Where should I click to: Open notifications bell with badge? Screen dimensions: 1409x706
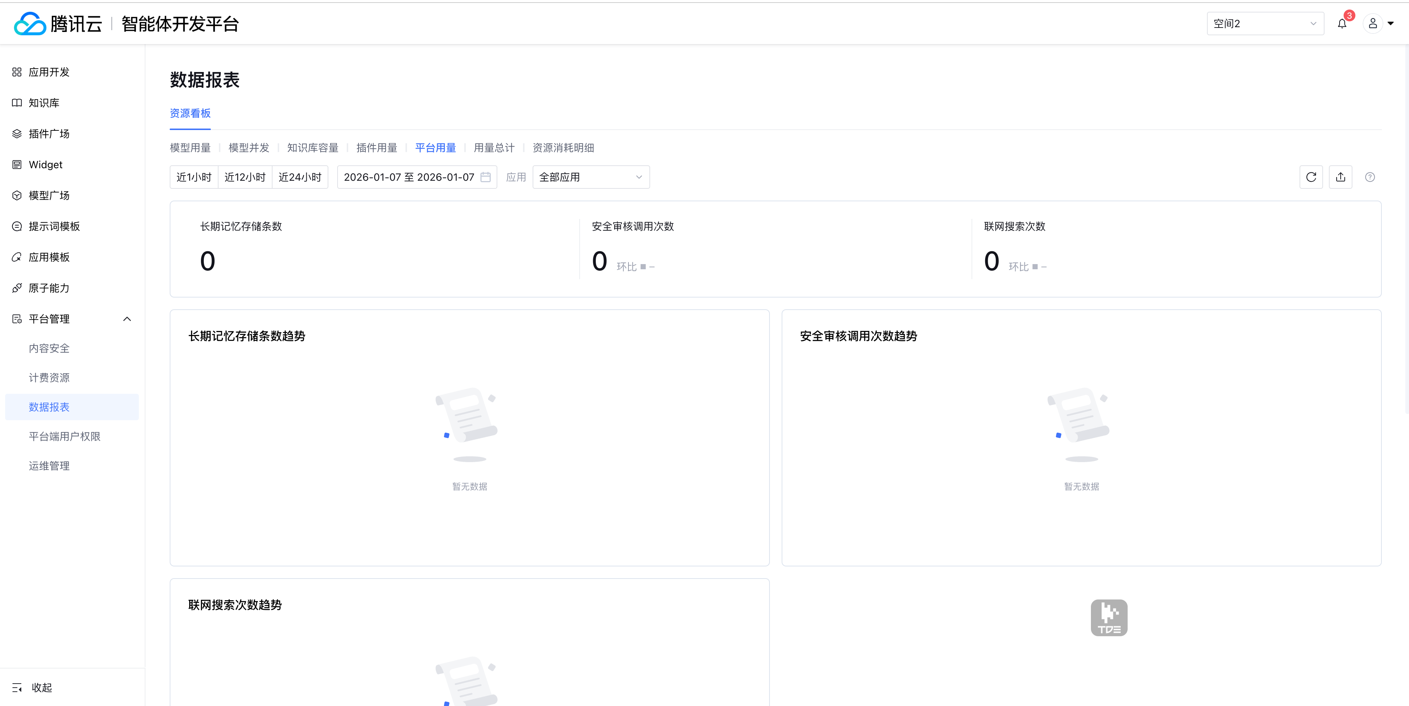click(x=1342, y=24)
